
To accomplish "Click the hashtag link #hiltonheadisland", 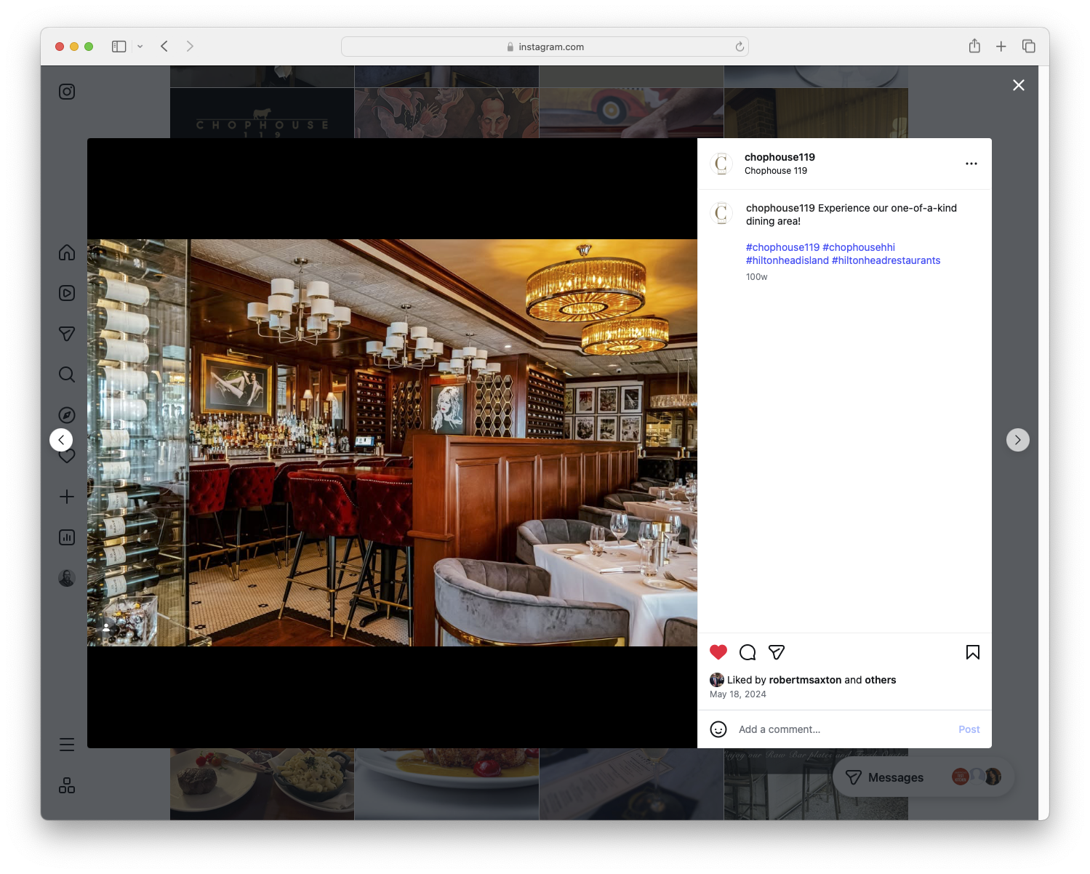I will (x=787, y=260).
